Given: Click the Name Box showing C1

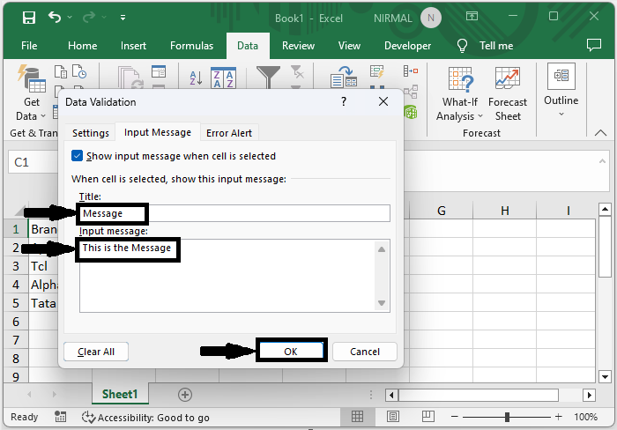Looking at the screenshot, I should 33,162.
